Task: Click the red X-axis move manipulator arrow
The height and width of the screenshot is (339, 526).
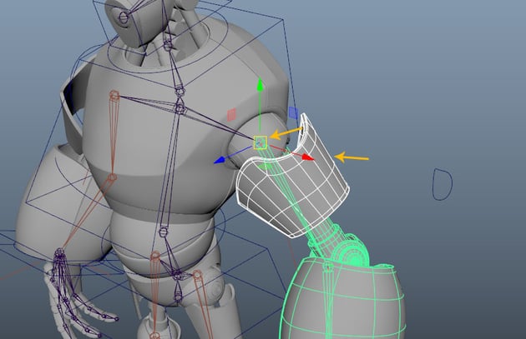Action: (307, 157)
